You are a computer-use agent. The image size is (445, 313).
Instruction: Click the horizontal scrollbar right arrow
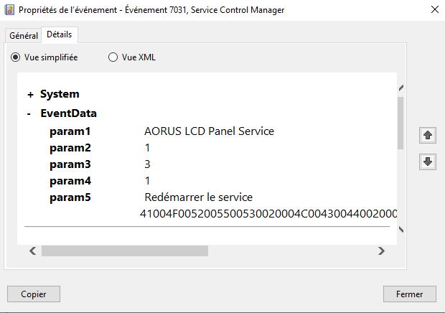[x=382, y=251]
